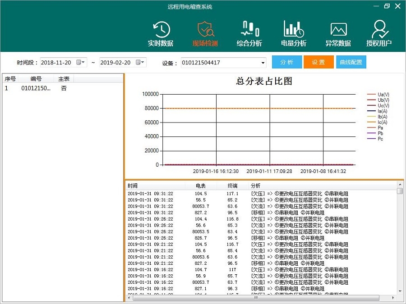Click the 时间 column header in results table
The height and width of the screenshot is (304, 406).
point(133,186)
